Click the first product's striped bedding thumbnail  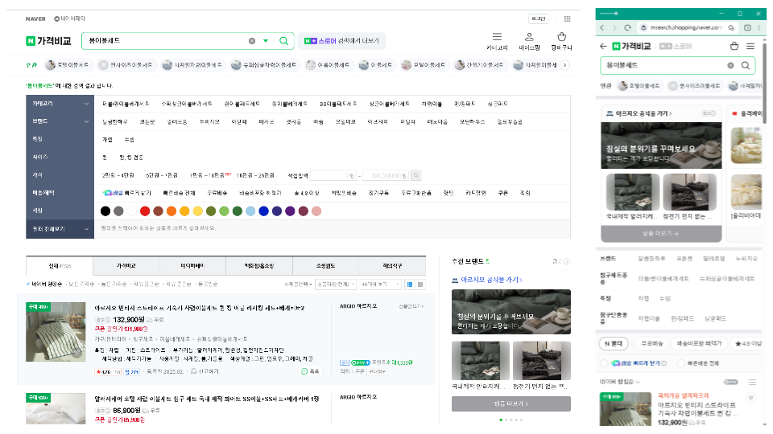(x=56, y=332)
